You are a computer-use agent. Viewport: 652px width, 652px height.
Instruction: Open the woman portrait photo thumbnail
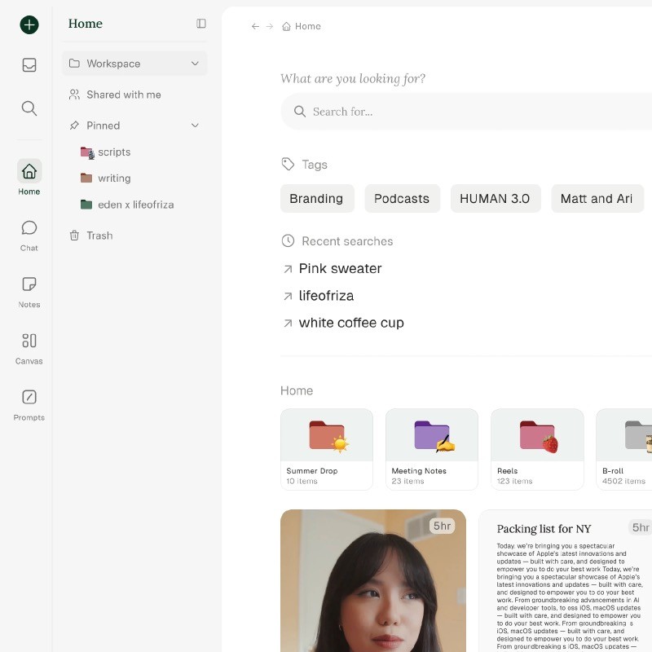click(373, 580)
